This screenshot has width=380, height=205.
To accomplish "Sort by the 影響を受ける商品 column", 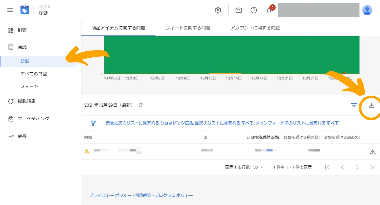I will tap(263, 138).
